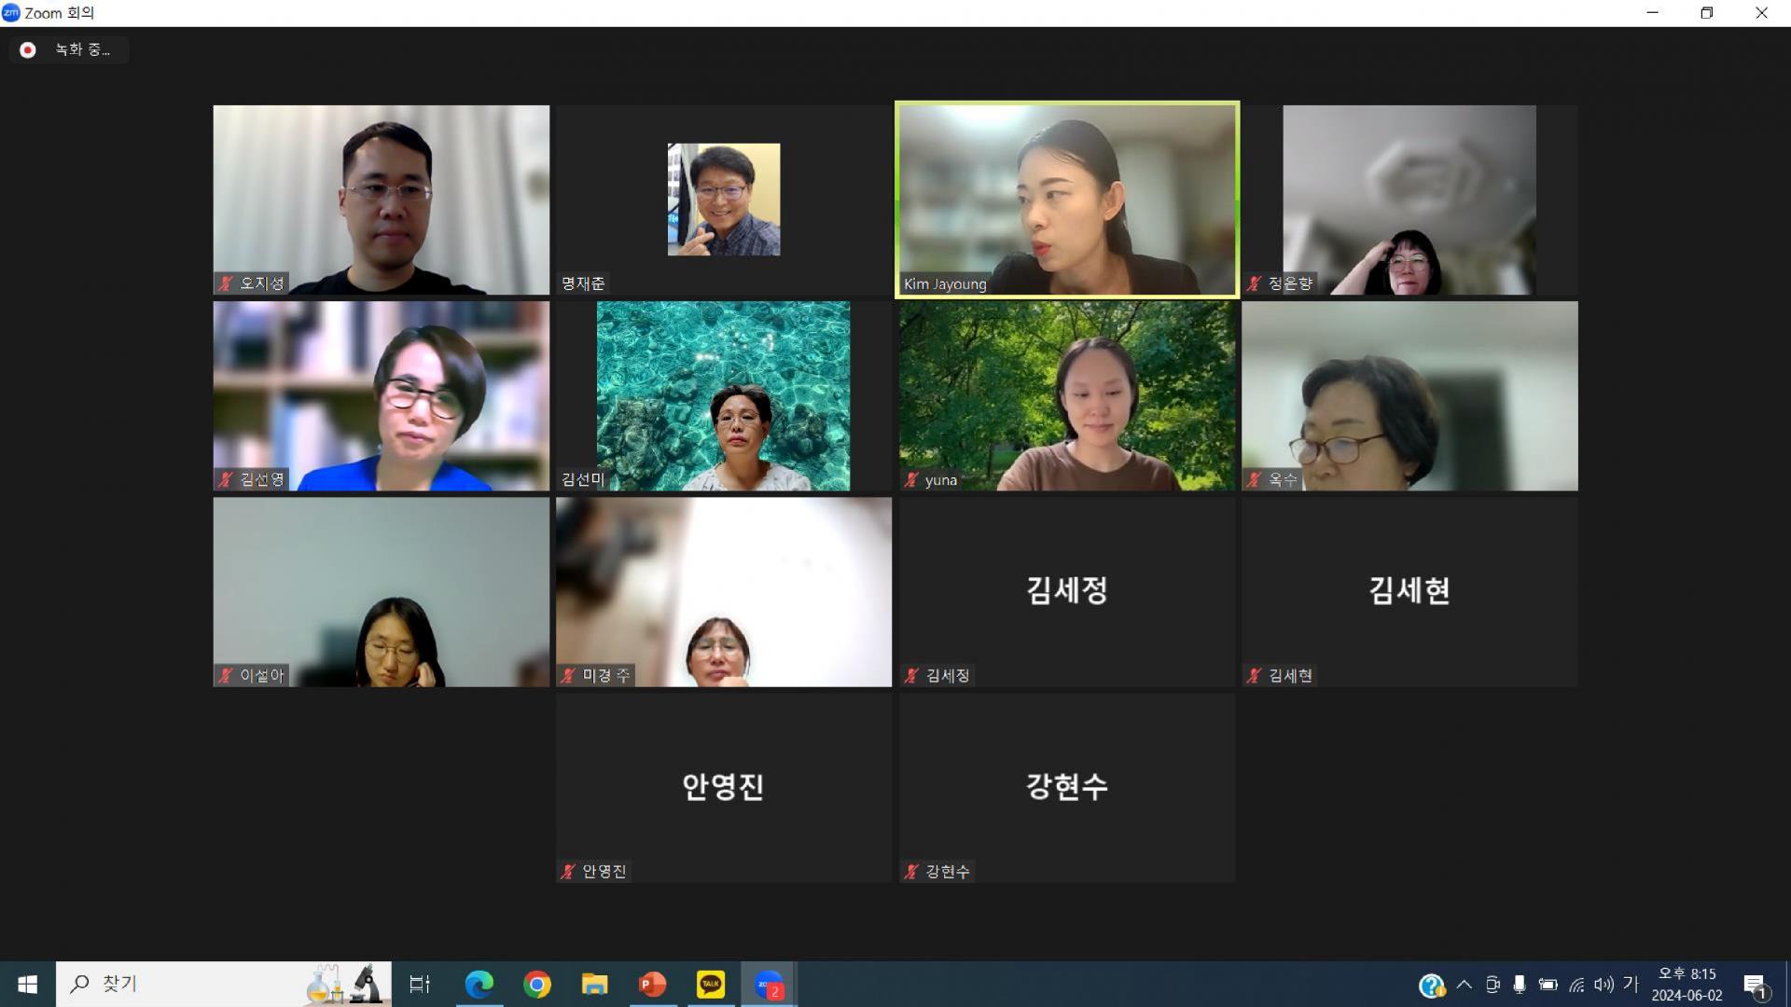Image resolution: width=1791 pixels, height=1007 pixels.
Task: Click the microphone tray icon
Action: point(1520,985)
